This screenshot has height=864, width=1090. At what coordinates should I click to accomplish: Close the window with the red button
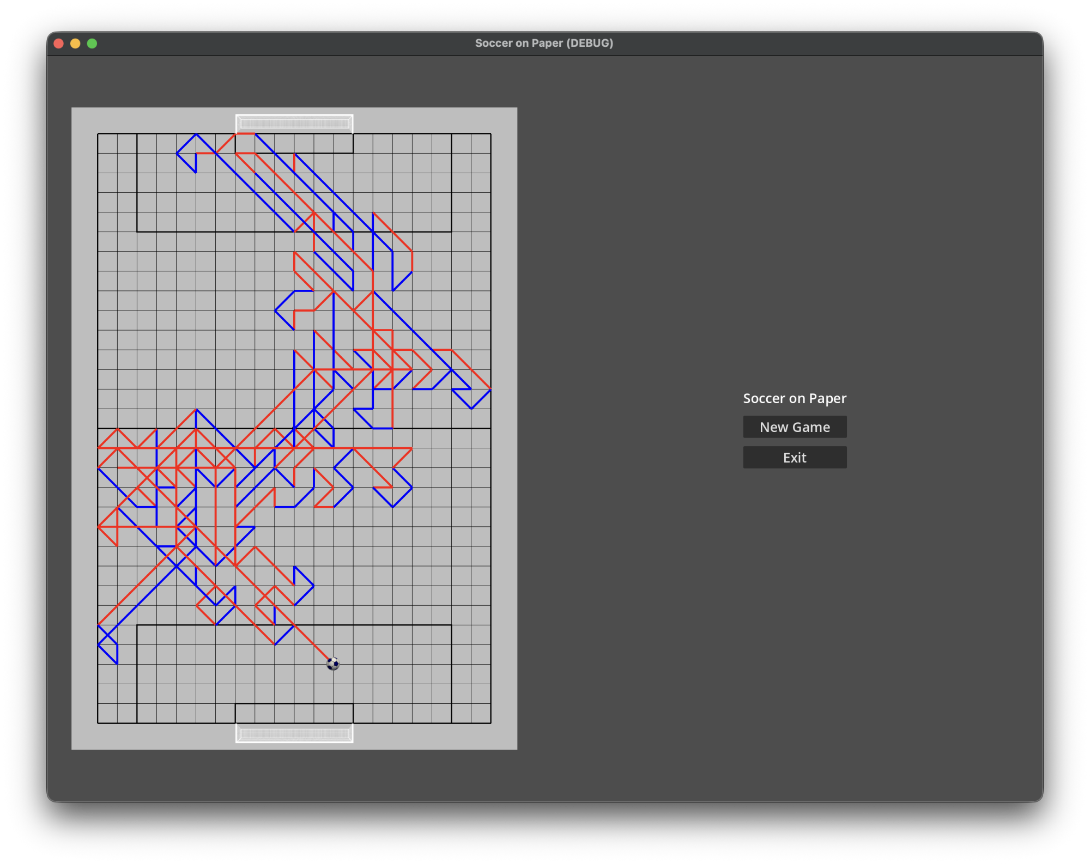[59, 44]
